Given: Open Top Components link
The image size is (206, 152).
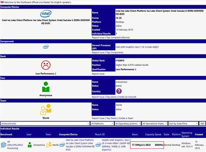Looking at the screenshot, I should point(115,52).
